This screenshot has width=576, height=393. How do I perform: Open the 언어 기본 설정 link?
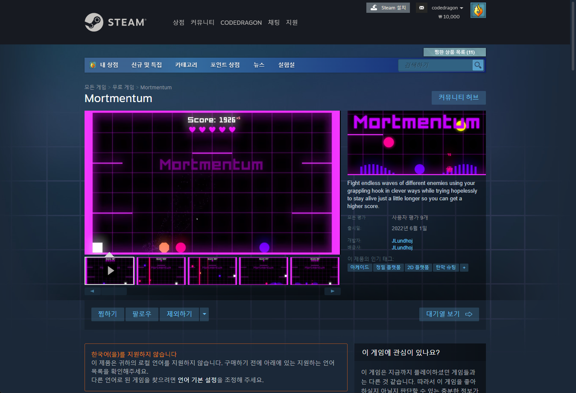[197, 380]
